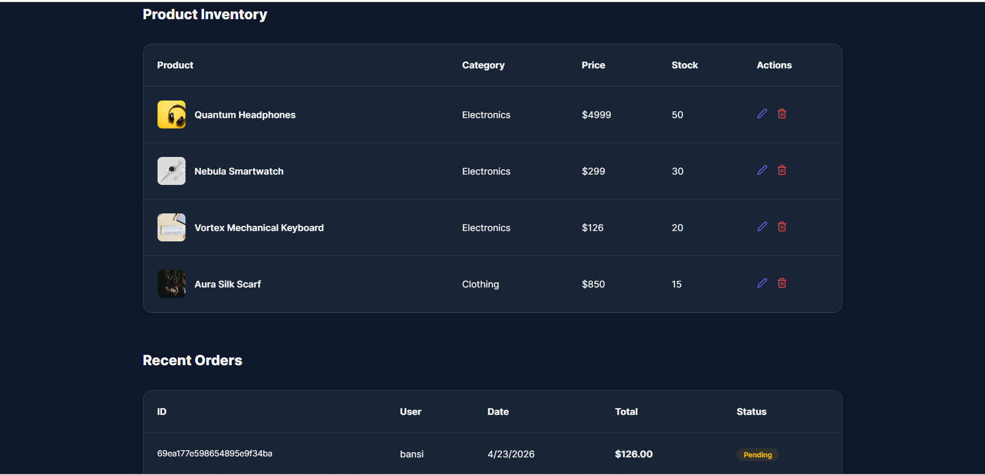This screenshot has height=475, width=985.
Task: Edit the Vortex Mechanical Keyboard entry
Action: 762,227
